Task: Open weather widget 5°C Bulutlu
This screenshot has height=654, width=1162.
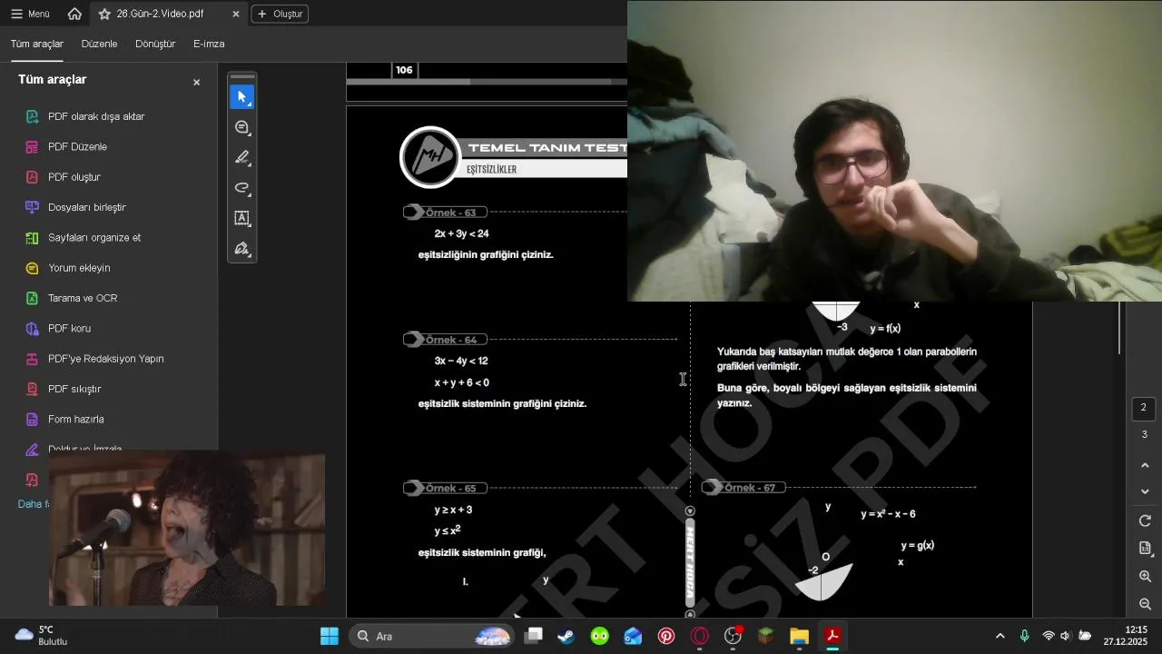Action: (x=42, y=636)
